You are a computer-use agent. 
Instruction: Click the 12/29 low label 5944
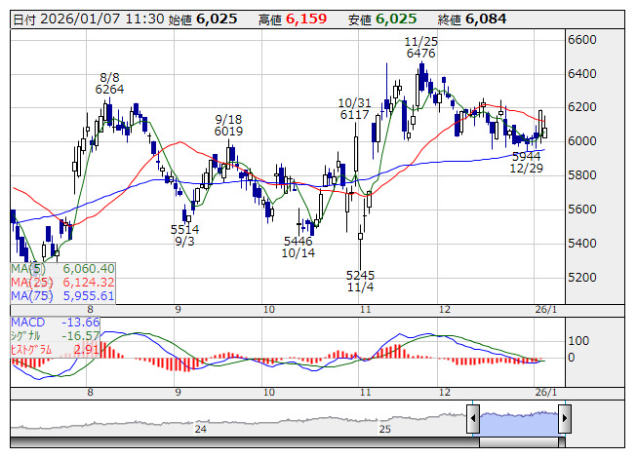(x=526, y=156)
